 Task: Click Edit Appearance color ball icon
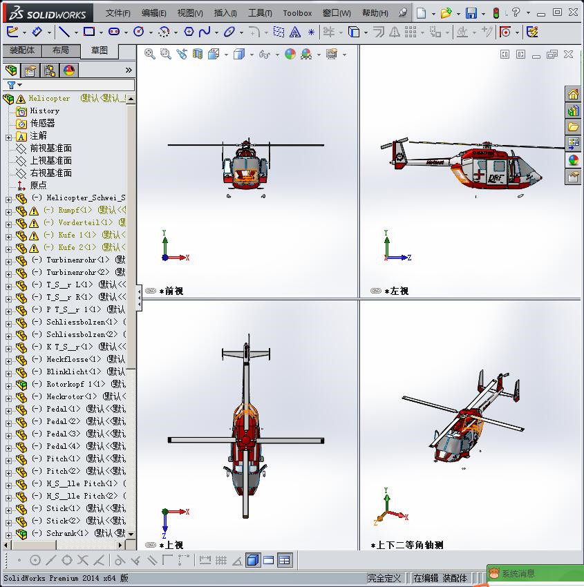coord(290,55)
